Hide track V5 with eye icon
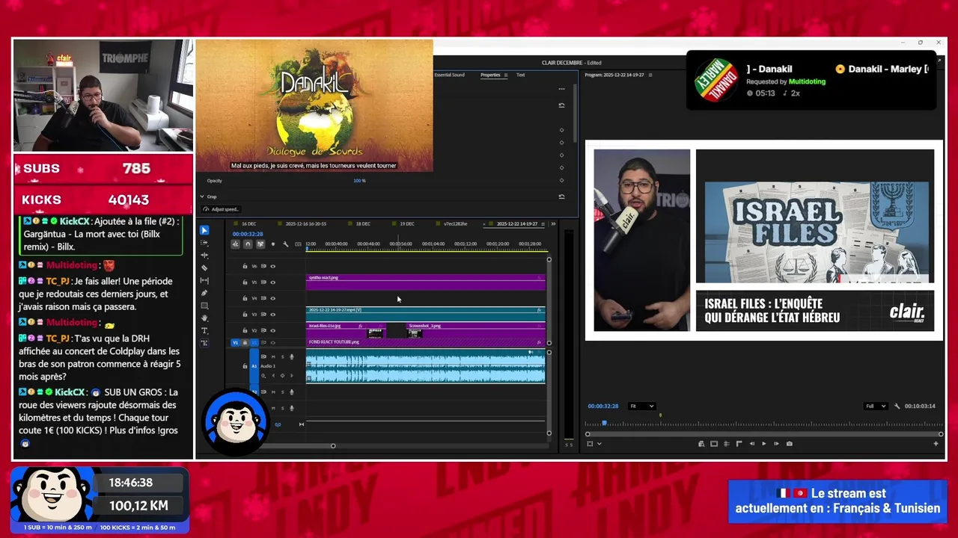Viewport: 958px width, 538px height. [x=272, y=282]
